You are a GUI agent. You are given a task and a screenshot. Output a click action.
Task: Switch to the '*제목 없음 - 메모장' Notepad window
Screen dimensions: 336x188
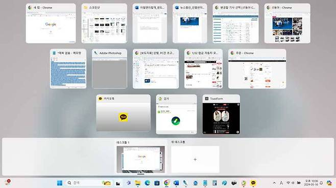point(68,69)
